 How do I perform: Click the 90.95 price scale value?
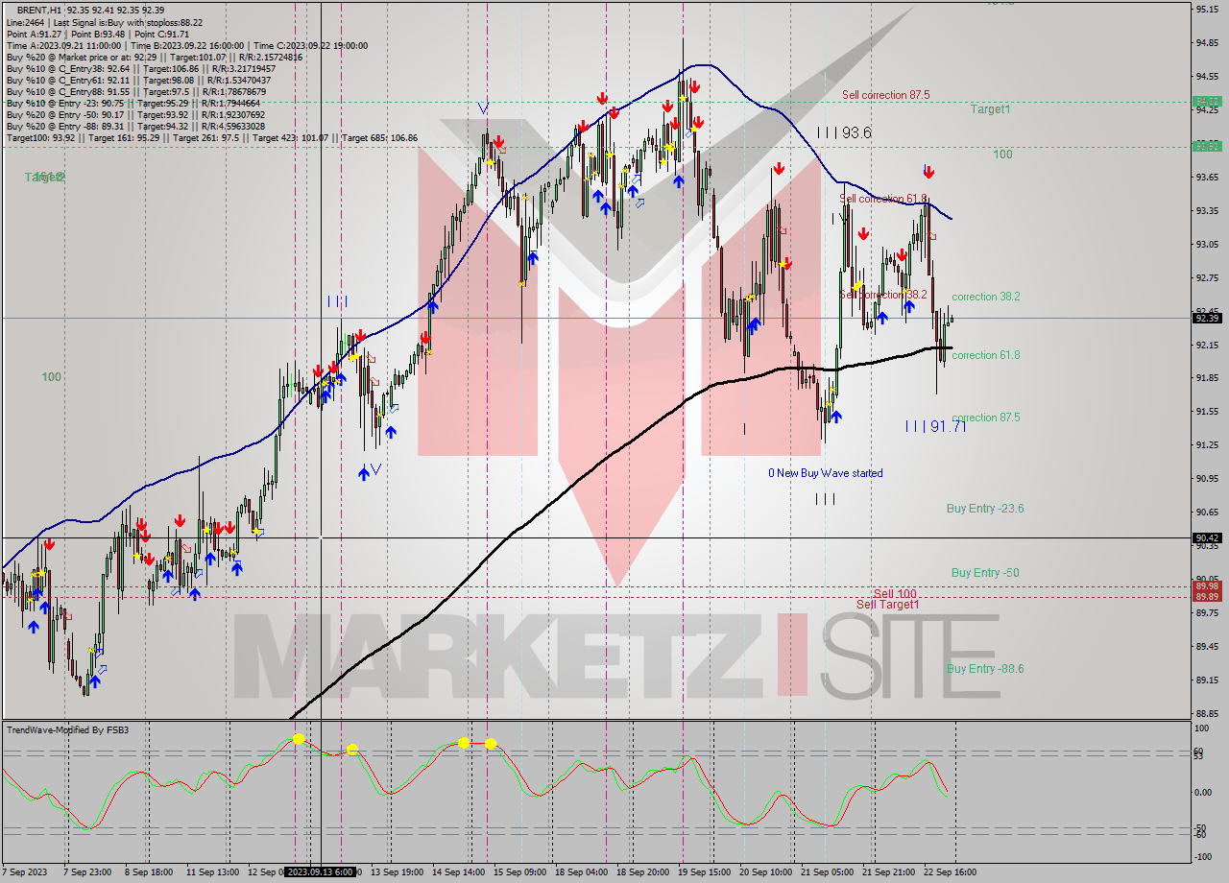(1207, 478)
